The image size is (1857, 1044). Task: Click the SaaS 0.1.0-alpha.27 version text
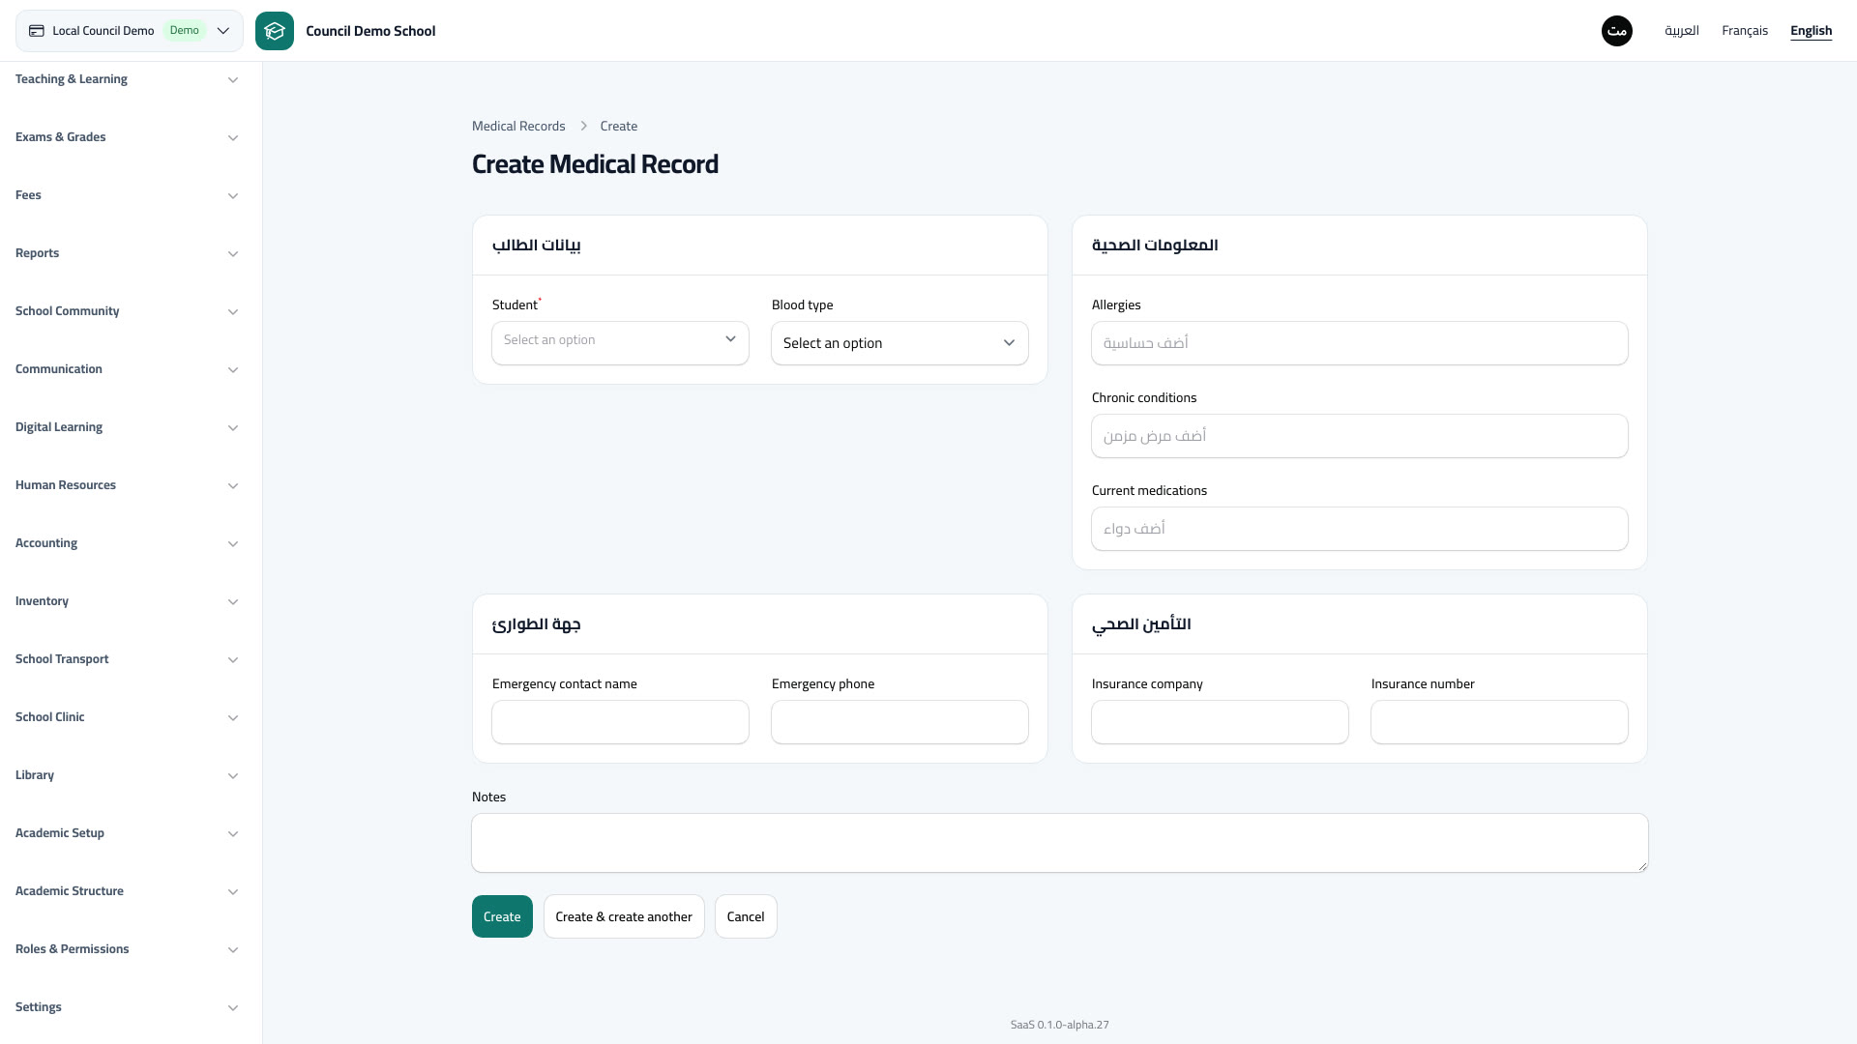(x=1060, y=1025)
